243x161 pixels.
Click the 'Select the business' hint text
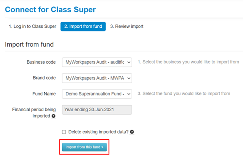188,62
